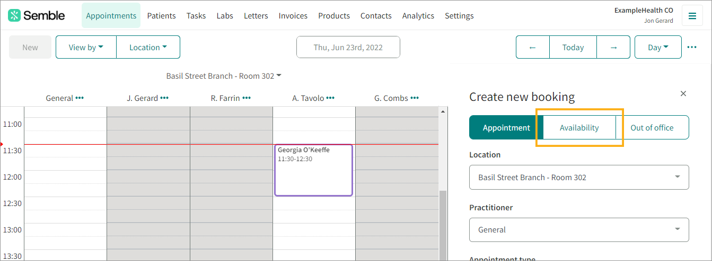The image size is (712, 261).
Task: Open R. Farrin column options dots
Action: coord(247,98)
